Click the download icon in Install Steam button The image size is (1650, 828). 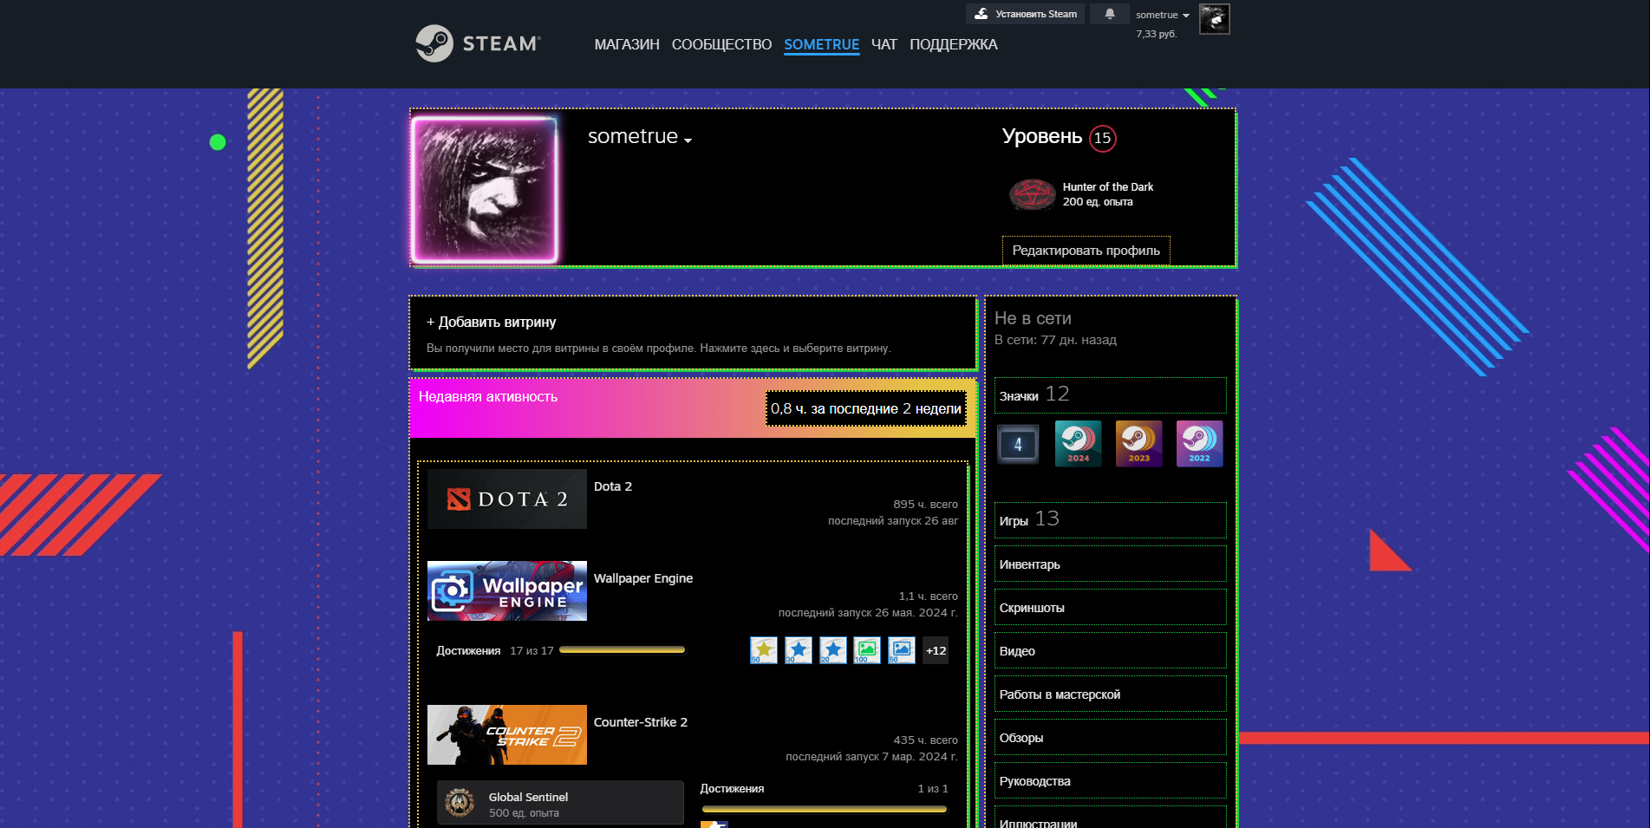click(x=982, y=14)
